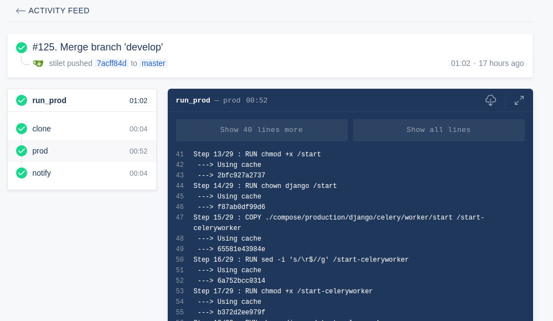
Task: Open commit 7acff84d link
Action: tap(111, 63)
